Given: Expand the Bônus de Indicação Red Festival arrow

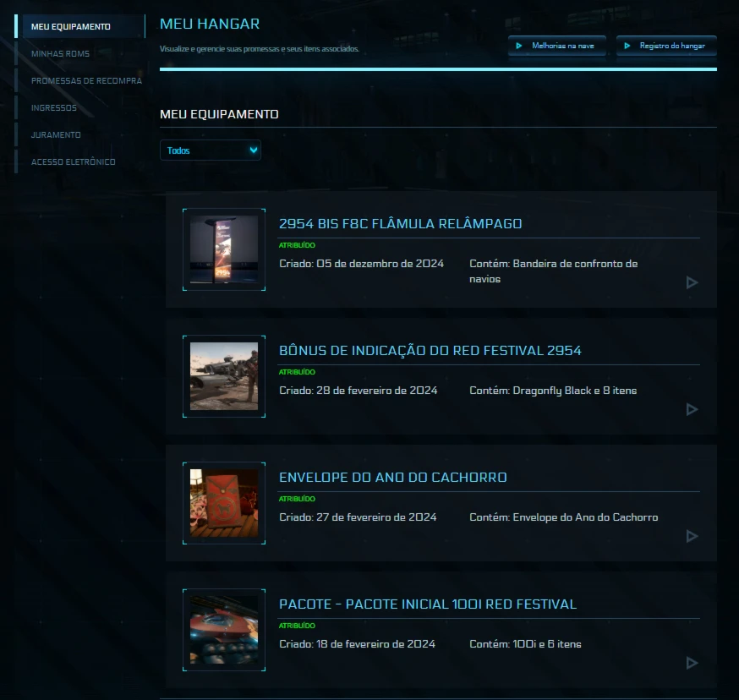Looking at the screenshot, I should (x=692, y=409).
